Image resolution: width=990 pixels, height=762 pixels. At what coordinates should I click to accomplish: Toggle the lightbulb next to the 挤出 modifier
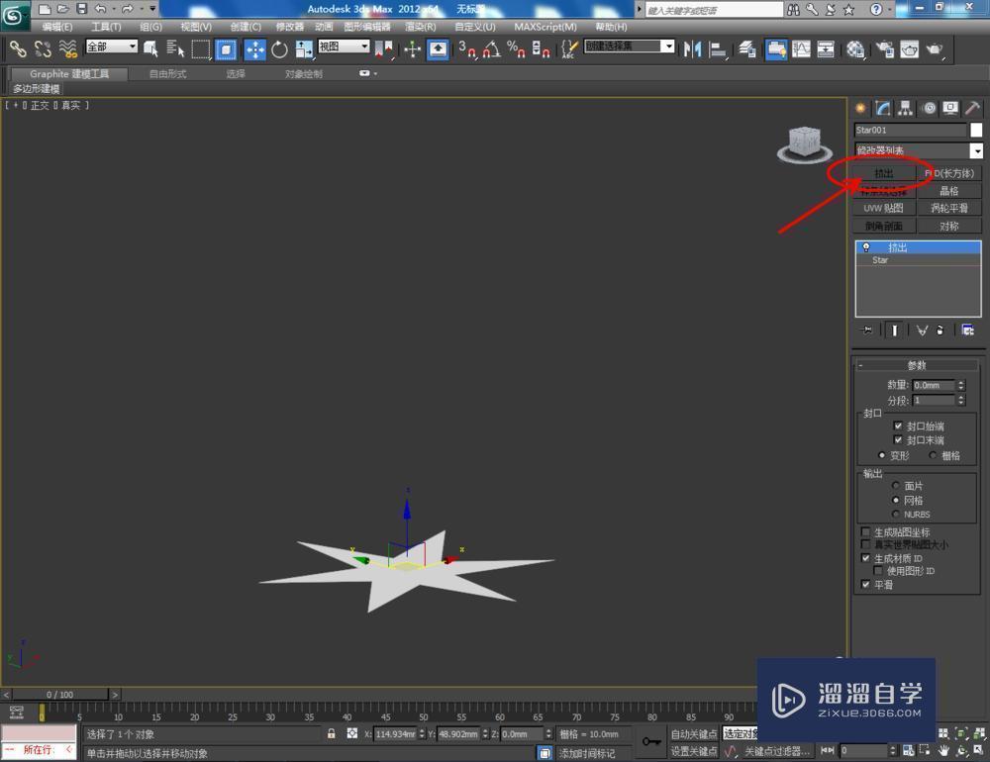tap(867, 246)
